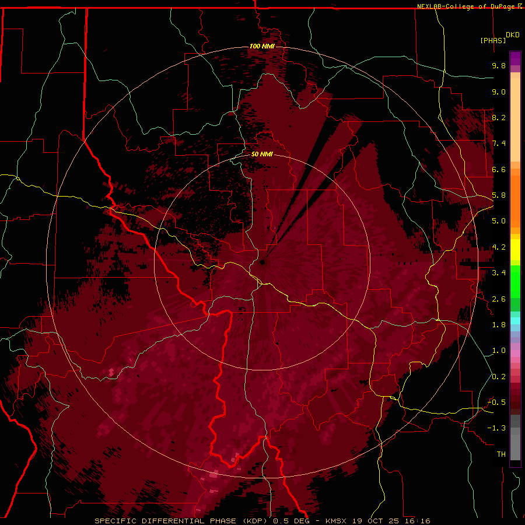The image size is (525, 525).
Task: Click the 7.4 scale value label
Action: (x=499, y=143)
